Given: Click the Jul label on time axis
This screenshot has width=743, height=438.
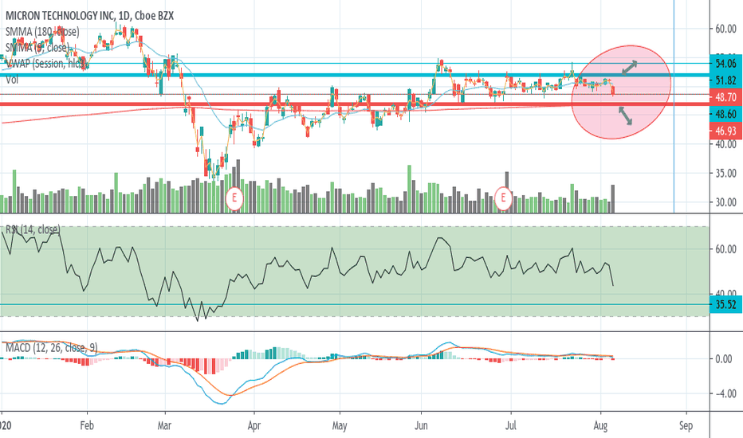Looking at the screenshot, I should pos(510,425).
